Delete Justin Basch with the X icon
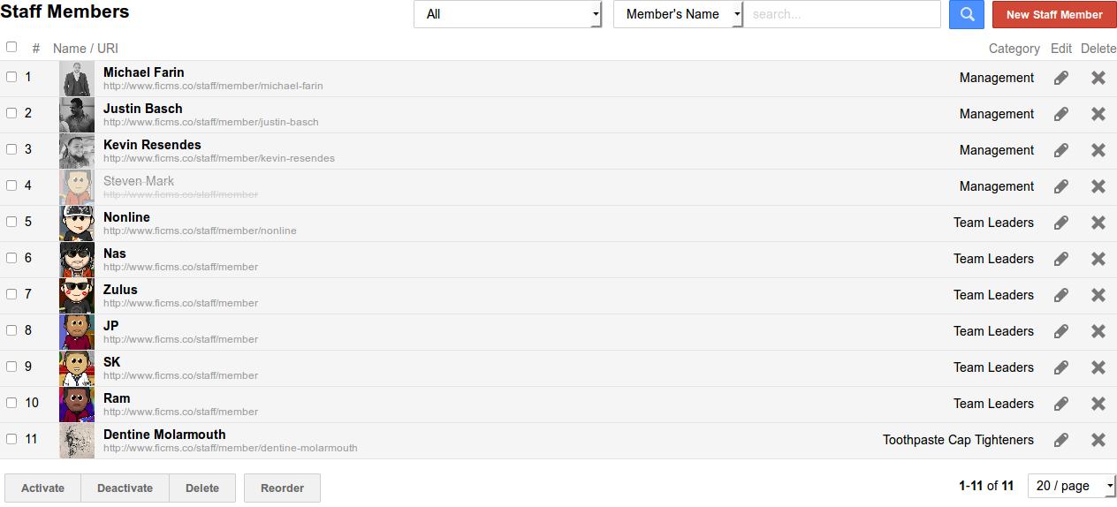1117x507 pixels. 1098,114
